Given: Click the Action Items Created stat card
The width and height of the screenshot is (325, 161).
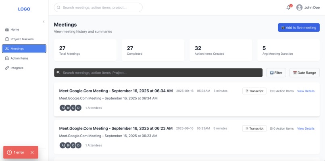Looking at the screenshot, I should tap(221, 50).
